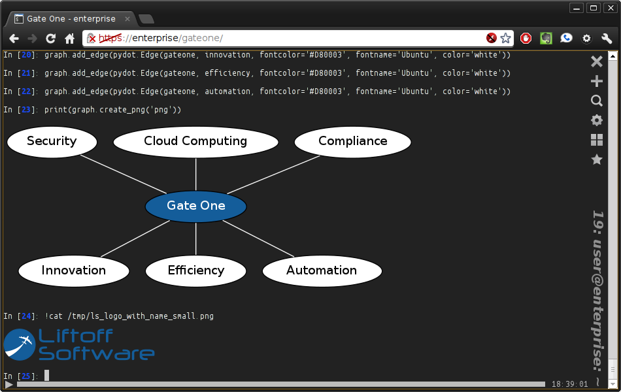Image resolution: width=621 pixels, height=392 pixels.
Task: Open the blue chat bubble extension
Action: point(566,38)
